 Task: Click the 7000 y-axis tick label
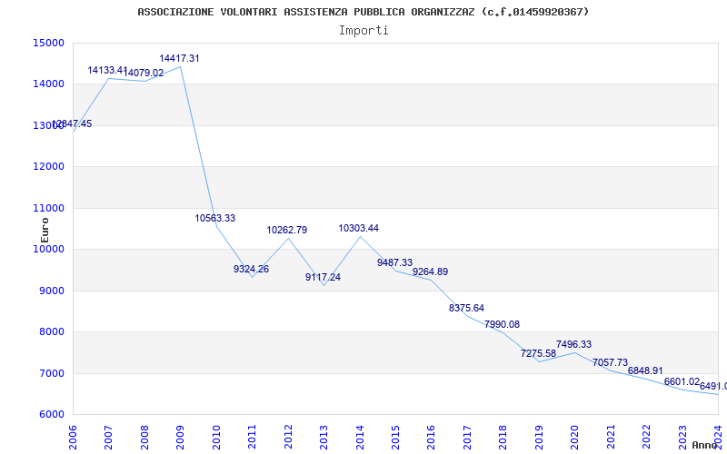(51, 373)
